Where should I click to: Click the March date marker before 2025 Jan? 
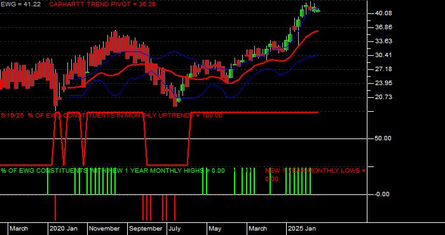257,229
